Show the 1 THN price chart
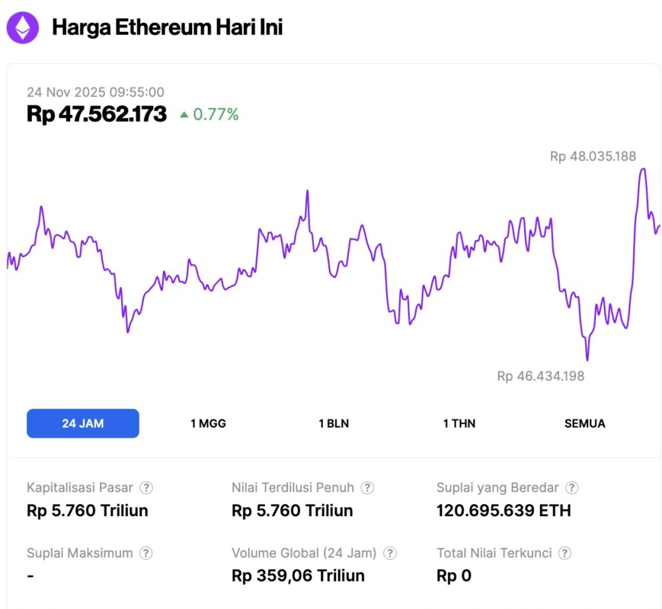The image size is (662, 609). point(459,423)
